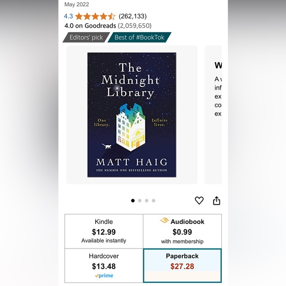This screenshot has width=286, height=286.
Task: Tap the partially visible next card
Action: coord(213,115)
